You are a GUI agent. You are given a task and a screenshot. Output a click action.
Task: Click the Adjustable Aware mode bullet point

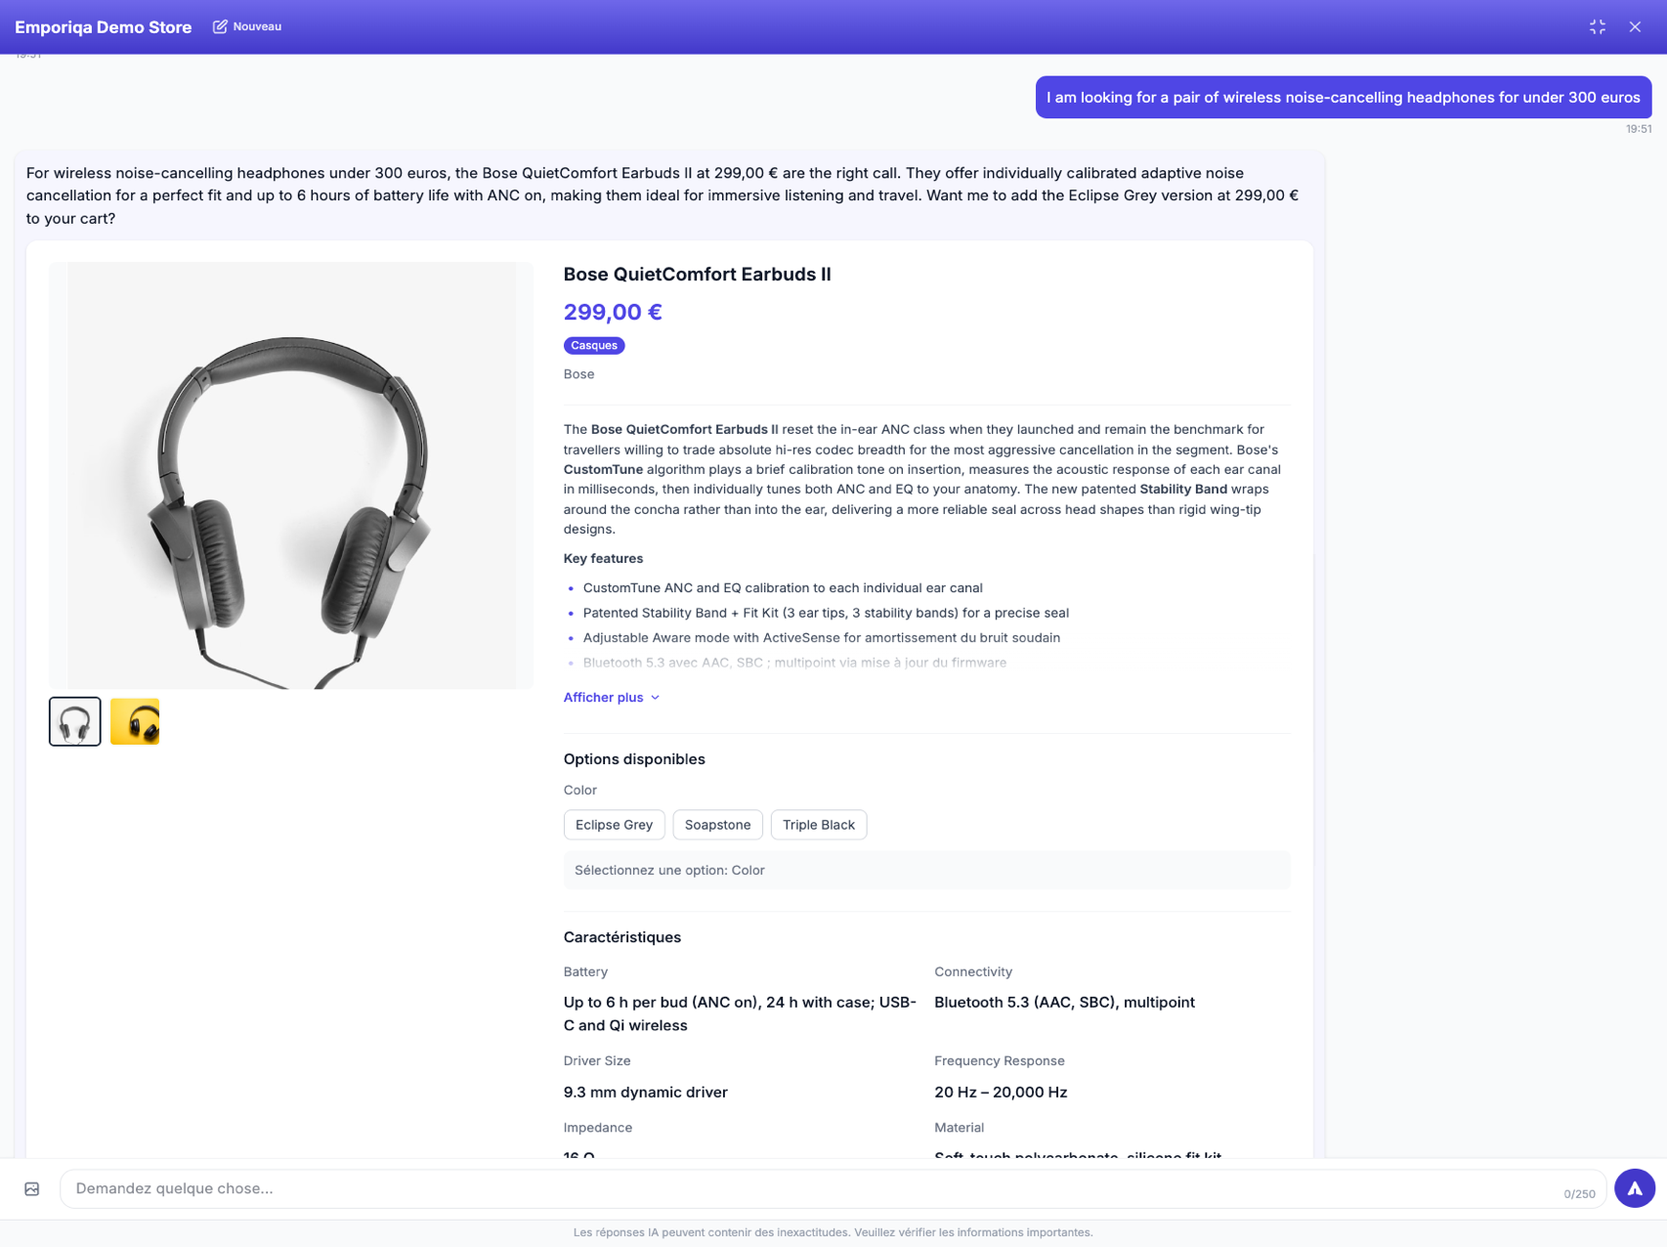pyautogui.click(x=822, y=638)
